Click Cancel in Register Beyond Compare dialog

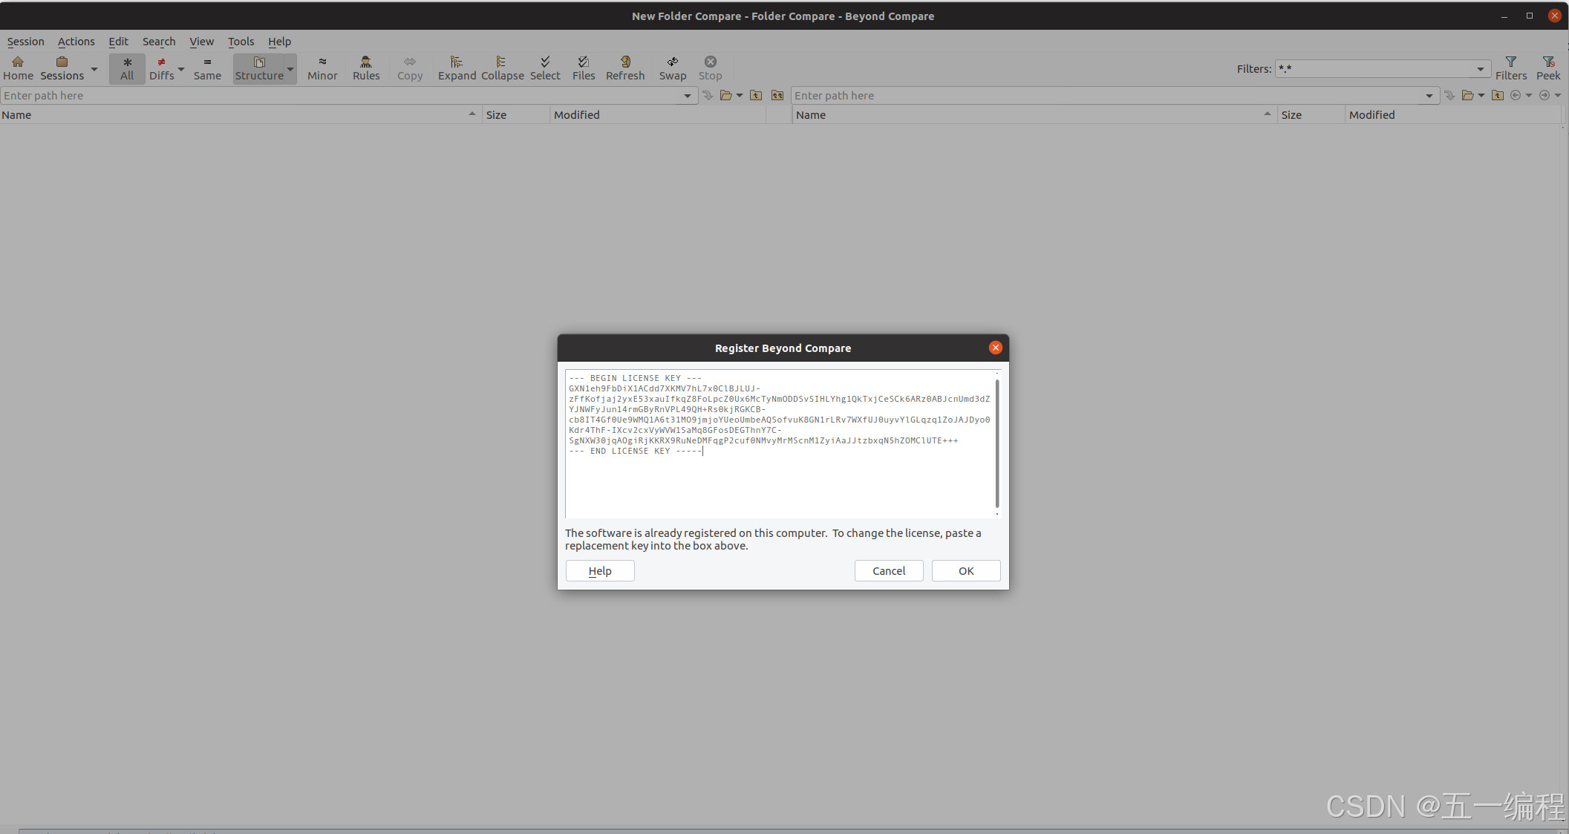(x=889, y=570)
